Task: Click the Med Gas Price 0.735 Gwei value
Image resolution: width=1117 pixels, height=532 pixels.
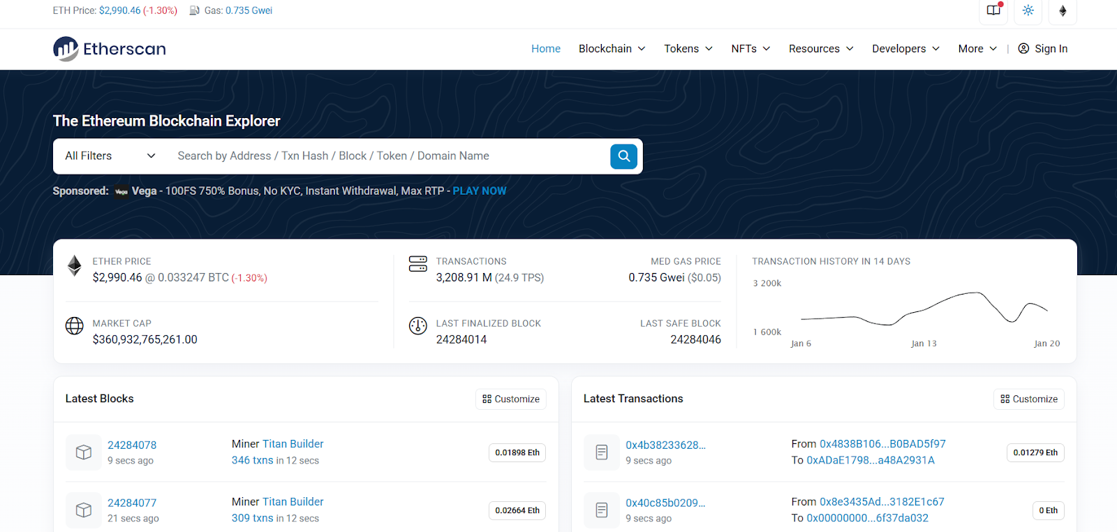Action: point(656,278)
